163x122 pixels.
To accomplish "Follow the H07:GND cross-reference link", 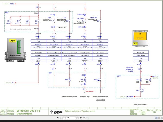I will tap(130, 97).
